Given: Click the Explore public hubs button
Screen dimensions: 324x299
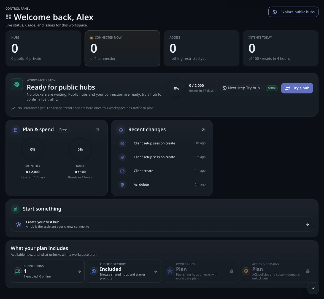Looking at the screenshot, I should tap(293, 12).
